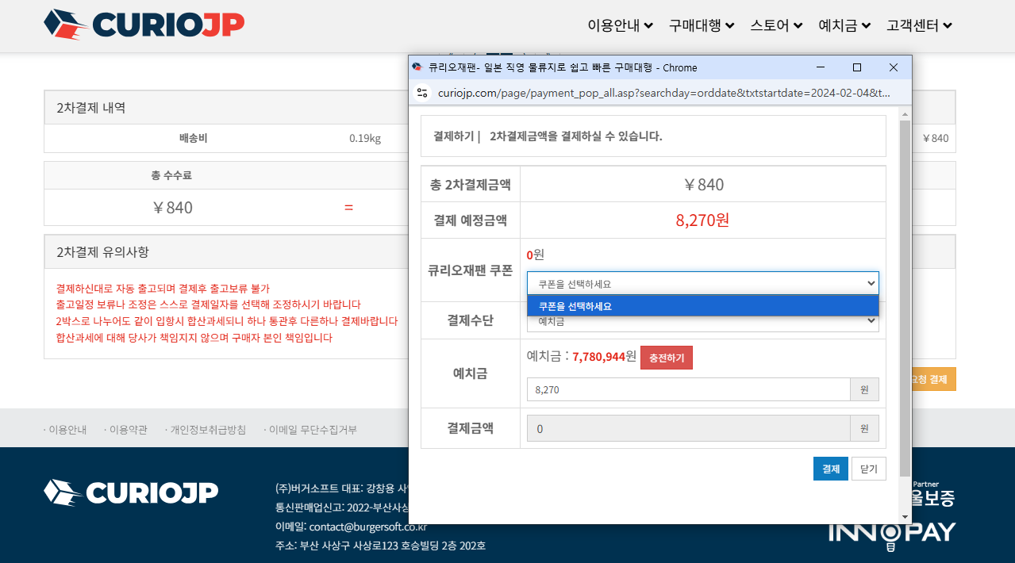Click the favicon in the popup title bar
The height and width of the screenshot is (563, 1015).
(417, 67)
